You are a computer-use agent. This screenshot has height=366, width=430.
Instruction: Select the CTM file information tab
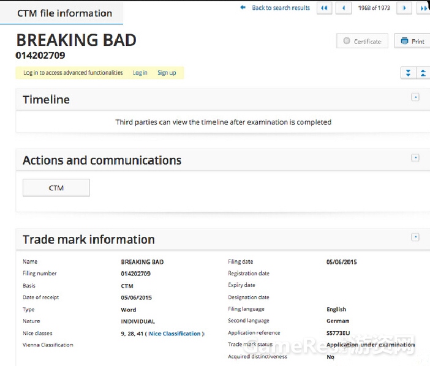[64, 13]
